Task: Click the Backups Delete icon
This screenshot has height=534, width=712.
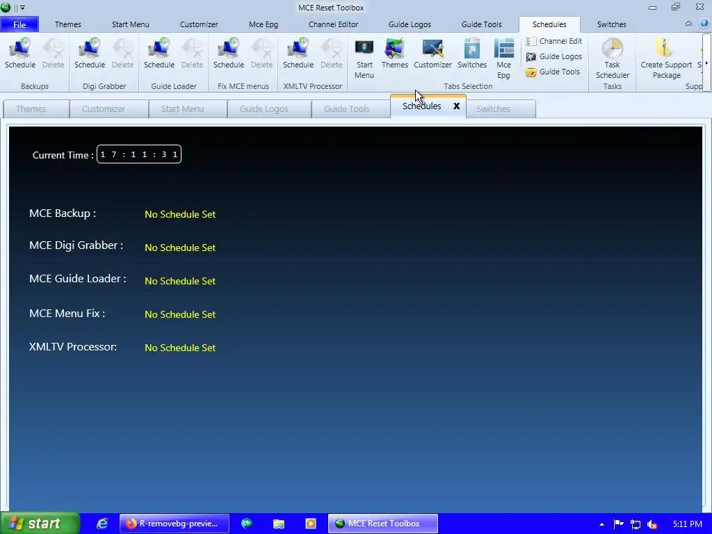Action: pyautogui.click(x=53, y=54)
